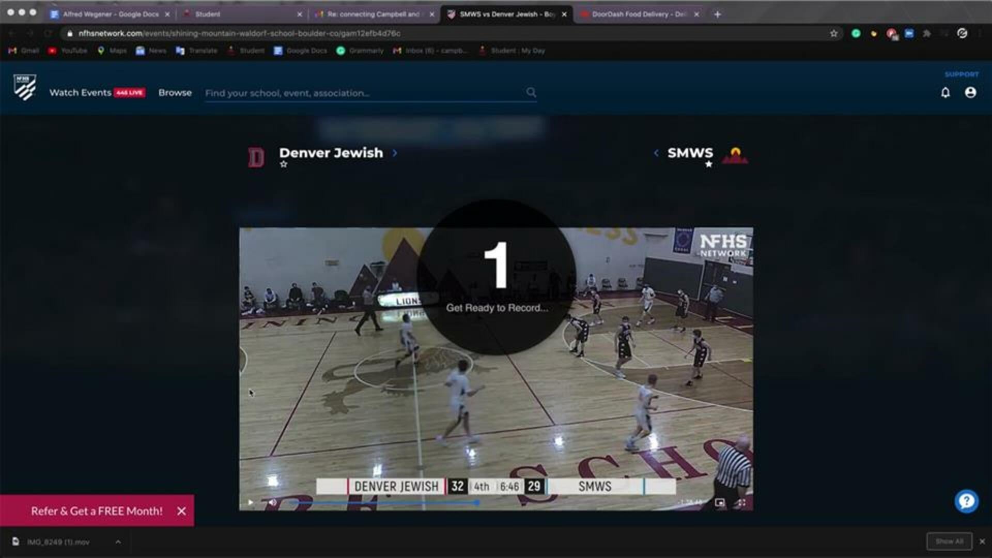Open the Browse menu

[x=175, y=92]
